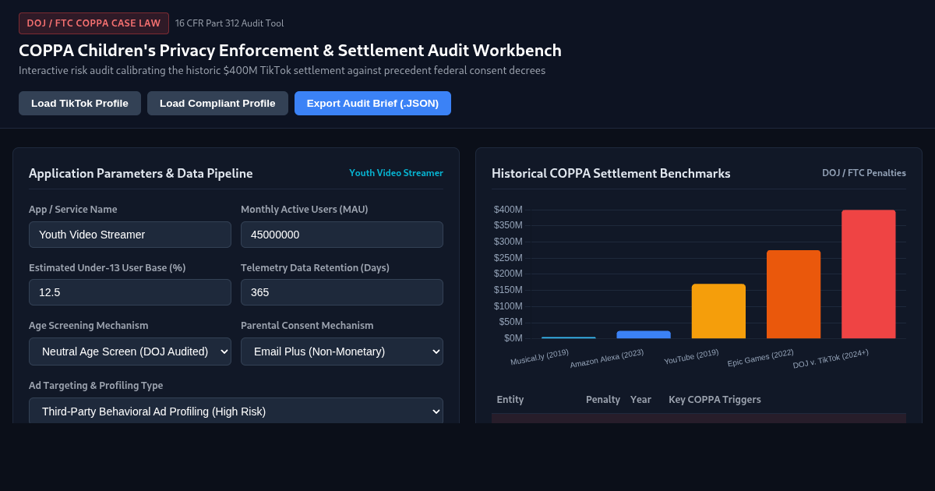Click the COPPA Workbench page title
Viewport: 935px width, 491px height.
click(x=290, y=51)
